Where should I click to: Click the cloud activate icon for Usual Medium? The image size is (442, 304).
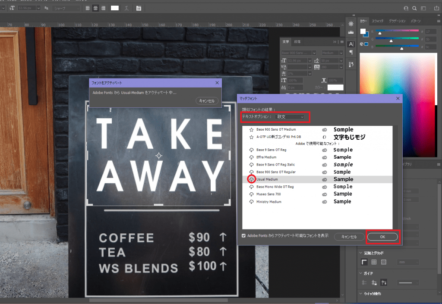pyautogui.click(x=251, y=179)
